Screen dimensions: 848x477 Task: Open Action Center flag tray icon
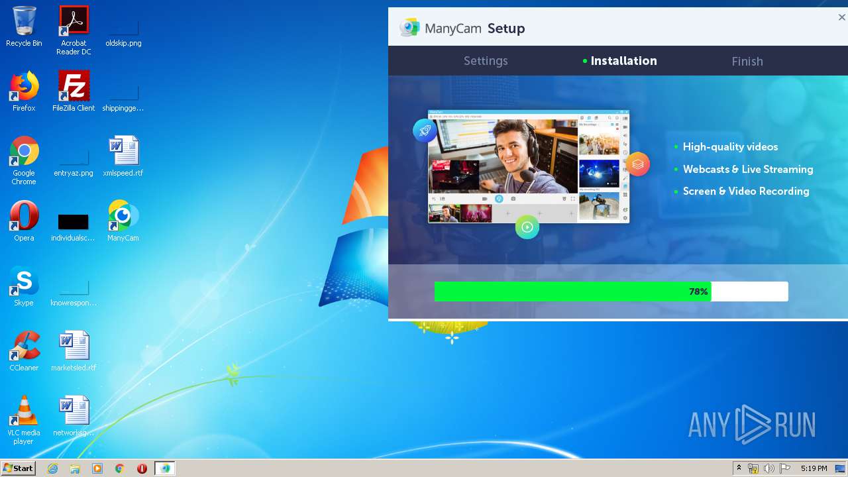click(x=785, y=468)
